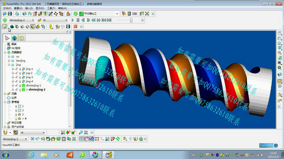Image resolution: width=284 pixels, height=159 pixels.
Task: Toggle light bulb for pattern 4
Action: click(16, 119)
